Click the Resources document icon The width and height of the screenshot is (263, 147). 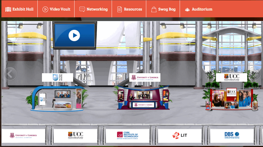tap(119, 9)
